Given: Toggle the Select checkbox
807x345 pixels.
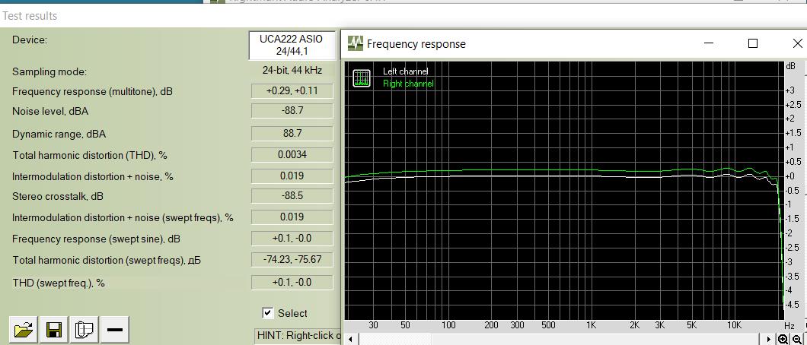Looking at the screenshot, I should pyautogui.click(x=267, y=313).
